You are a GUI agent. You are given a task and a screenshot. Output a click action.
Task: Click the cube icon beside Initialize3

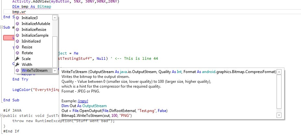[x=18, y=18]
